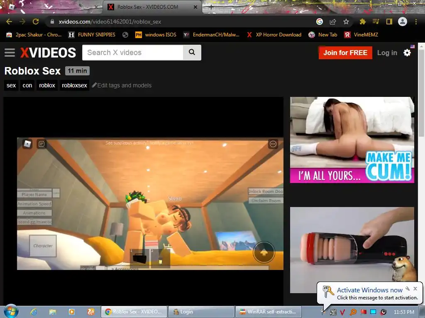This screenshot has width=425, height=318.
Task: Click the Join for FREE button
Action: coord(345,53)
